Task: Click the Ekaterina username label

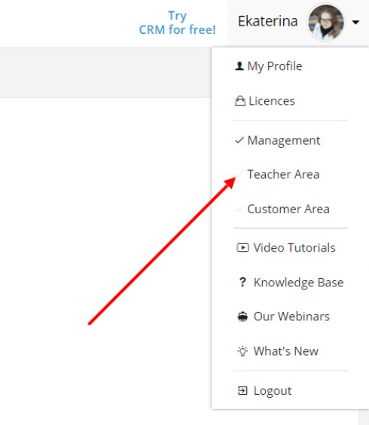Action: pyautogui.click(x=267, y=21)
